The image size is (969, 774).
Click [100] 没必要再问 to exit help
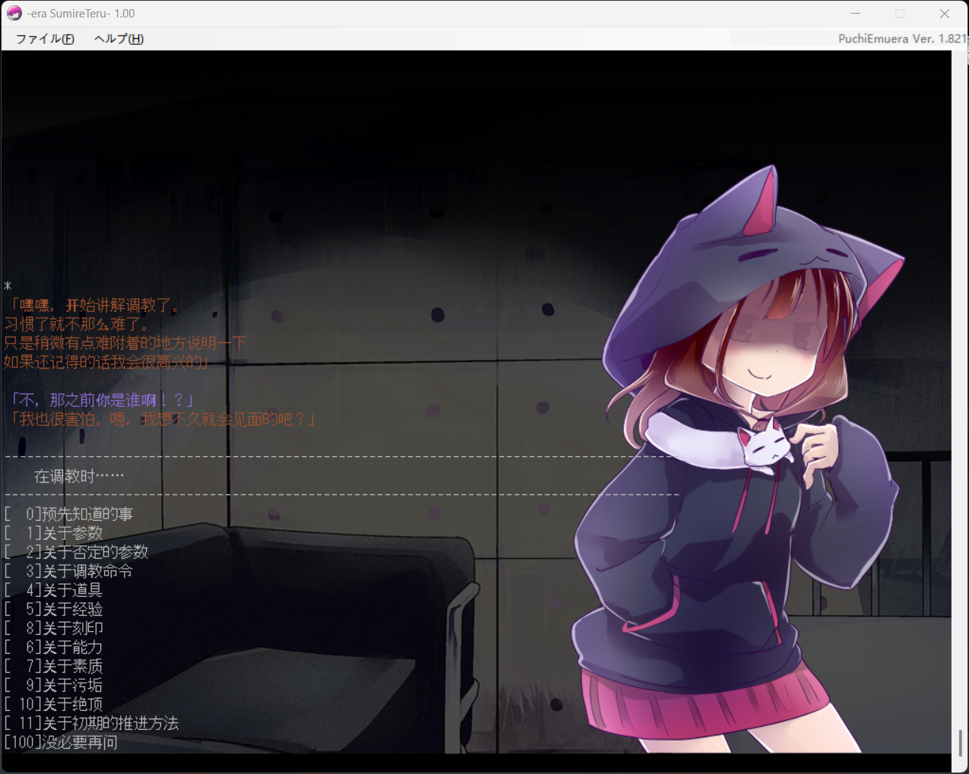pos(61,742)
